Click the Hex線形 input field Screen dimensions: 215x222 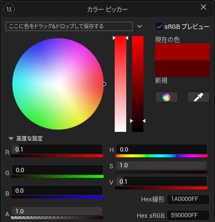188,199
